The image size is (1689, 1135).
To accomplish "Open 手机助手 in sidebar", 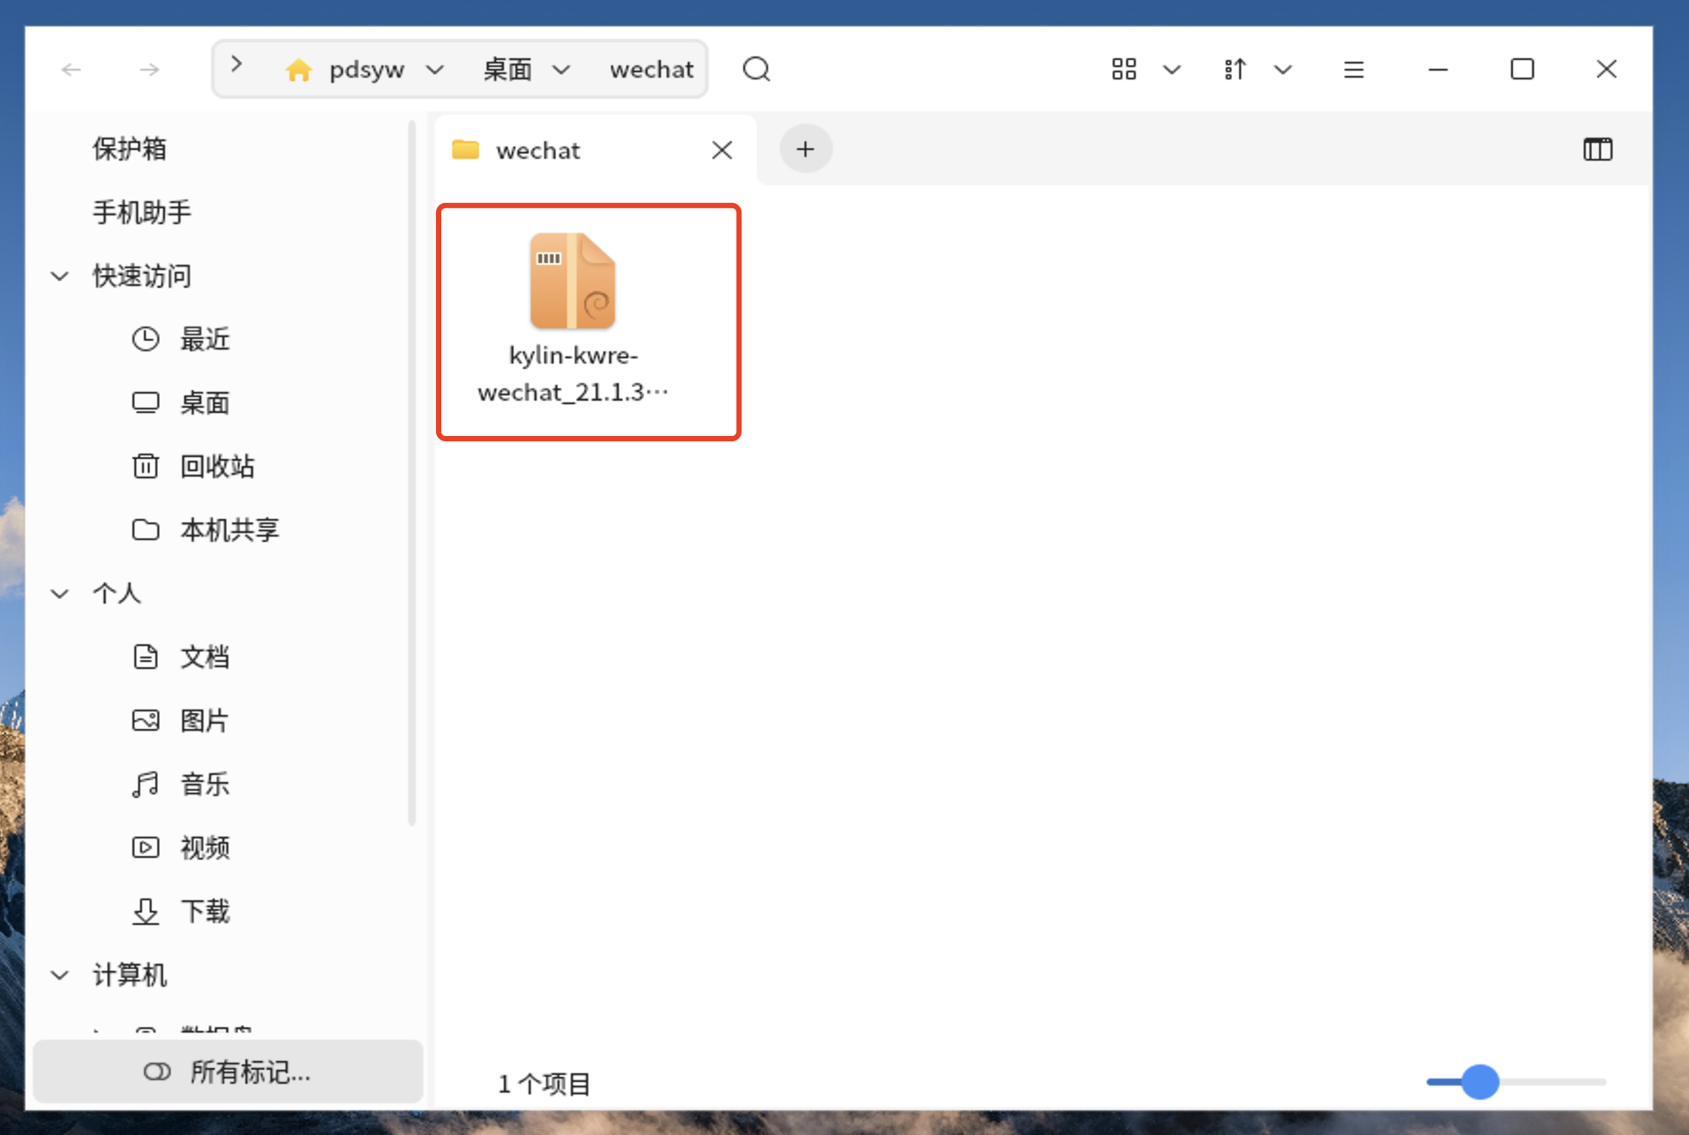I will pos(141,212).
